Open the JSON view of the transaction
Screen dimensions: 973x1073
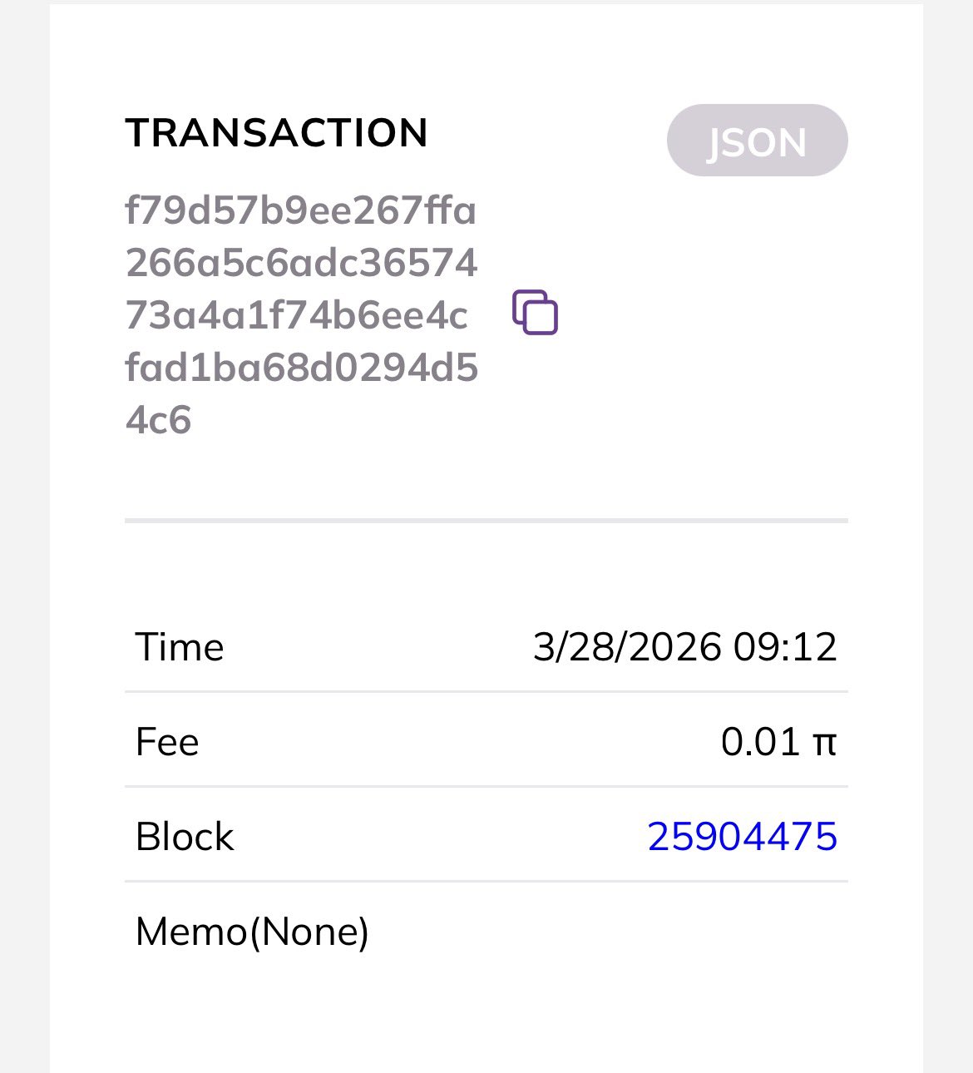(x=757, y=141)
